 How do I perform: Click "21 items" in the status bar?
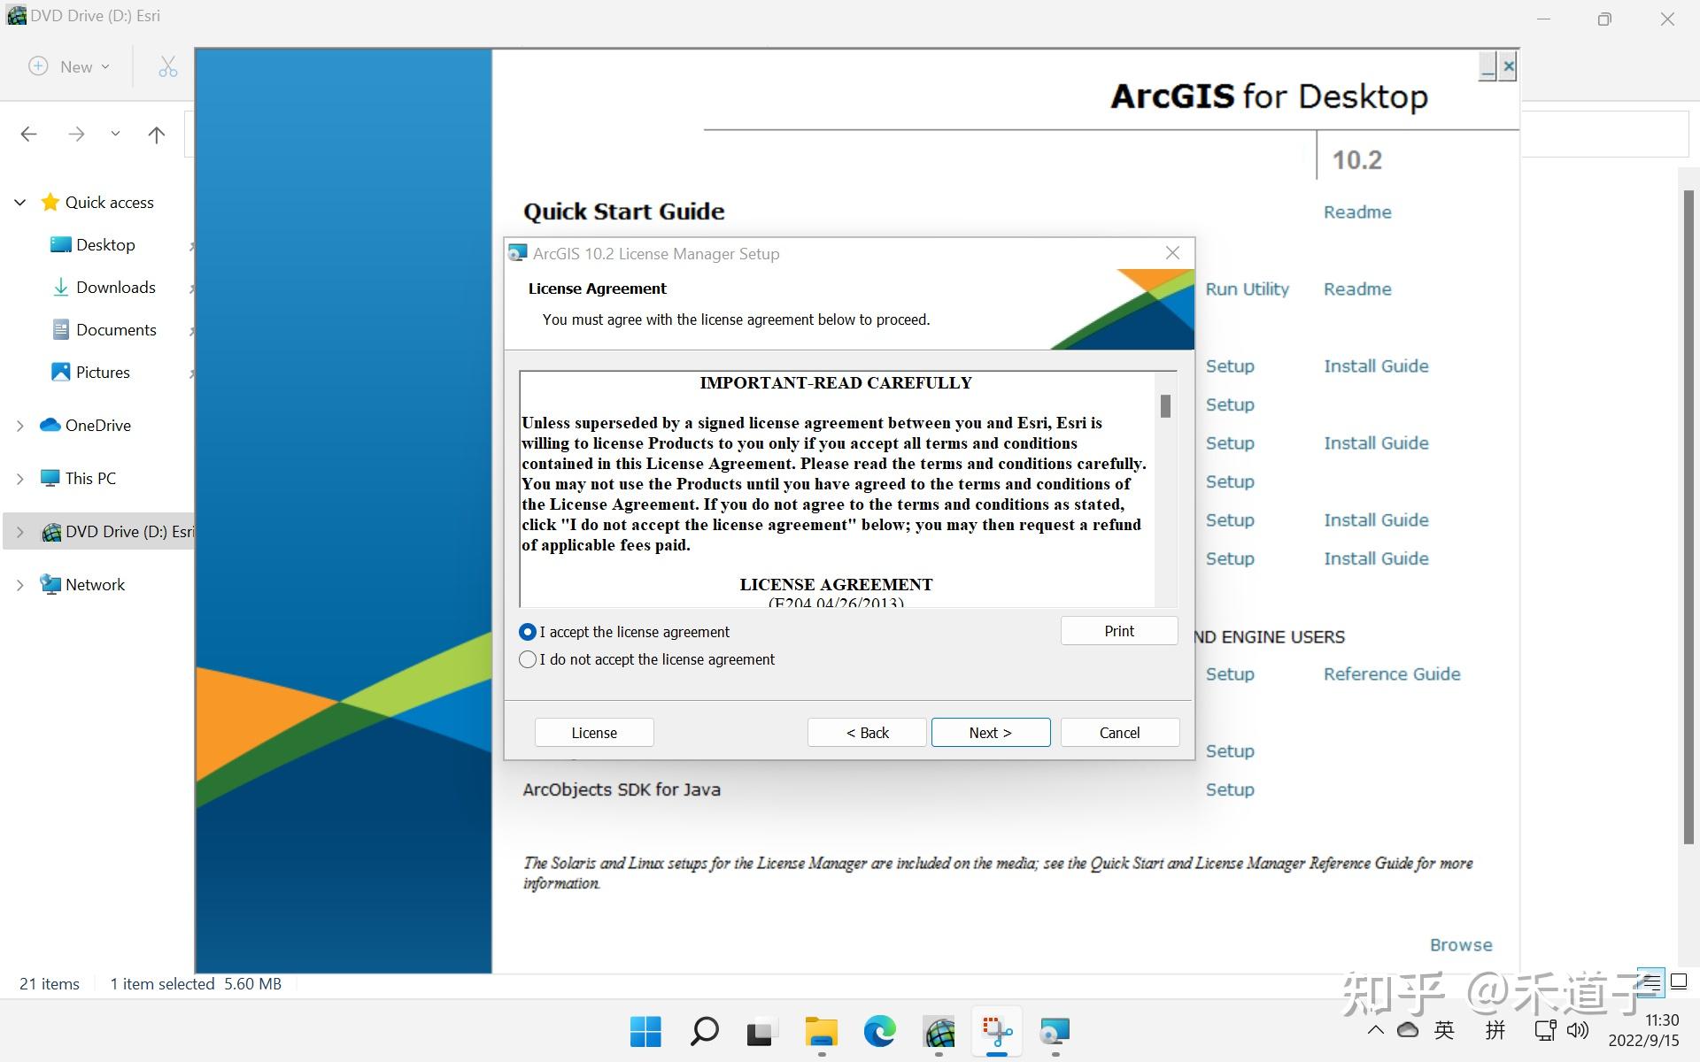point(50,984)
